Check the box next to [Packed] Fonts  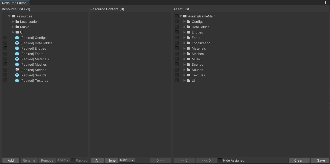[x=5, y=54]
